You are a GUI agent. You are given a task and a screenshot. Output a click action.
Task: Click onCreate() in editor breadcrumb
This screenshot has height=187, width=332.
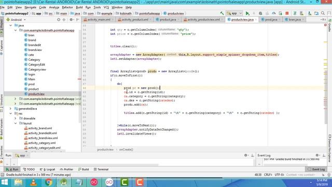click(126, 150)
